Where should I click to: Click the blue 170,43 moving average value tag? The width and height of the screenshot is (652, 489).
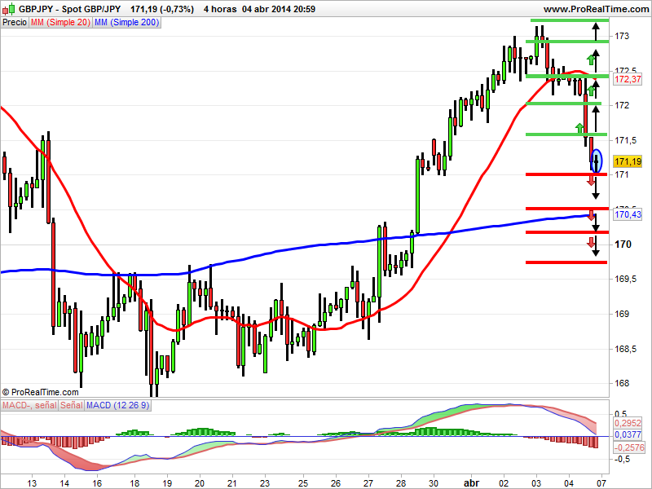tap(628, 214)
